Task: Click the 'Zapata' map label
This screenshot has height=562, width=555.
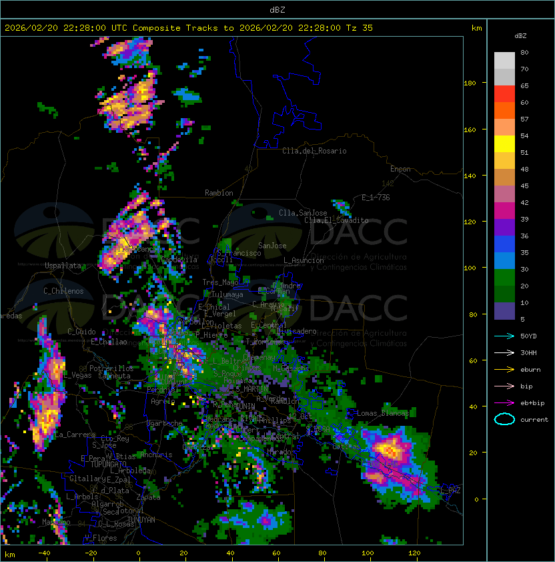Action: coord(148,497)
